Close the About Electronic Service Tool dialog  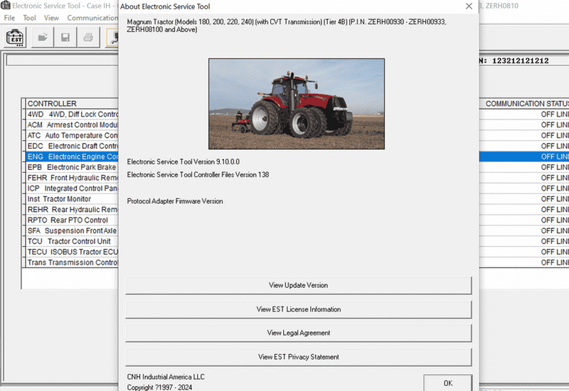(468, 6)
